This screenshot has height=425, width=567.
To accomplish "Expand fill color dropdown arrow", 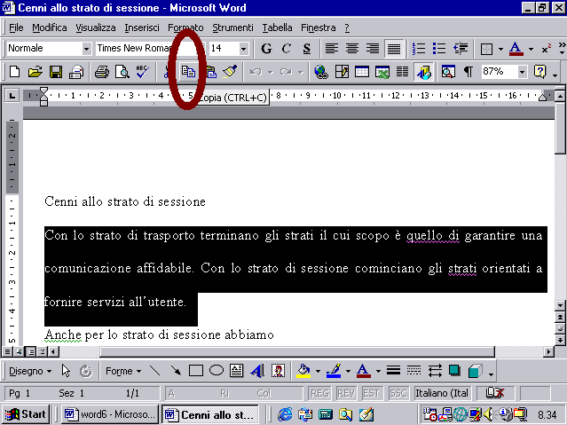I will click(x=318, y=371).
